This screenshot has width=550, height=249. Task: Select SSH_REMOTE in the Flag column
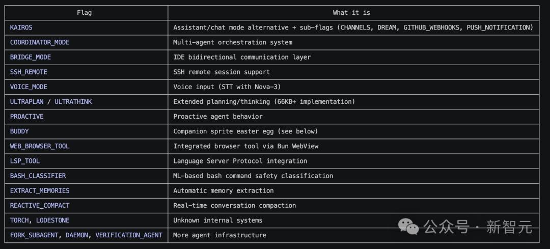tap(29, 72)
